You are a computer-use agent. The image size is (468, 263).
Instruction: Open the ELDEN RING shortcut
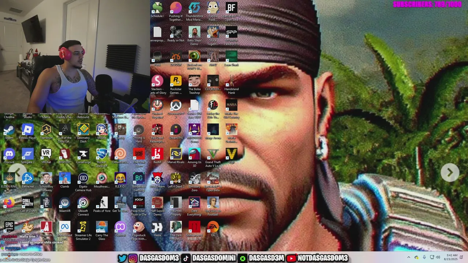9,181
